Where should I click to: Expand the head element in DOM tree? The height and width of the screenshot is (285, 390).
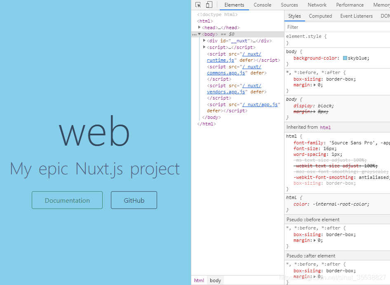click(200, 27)
